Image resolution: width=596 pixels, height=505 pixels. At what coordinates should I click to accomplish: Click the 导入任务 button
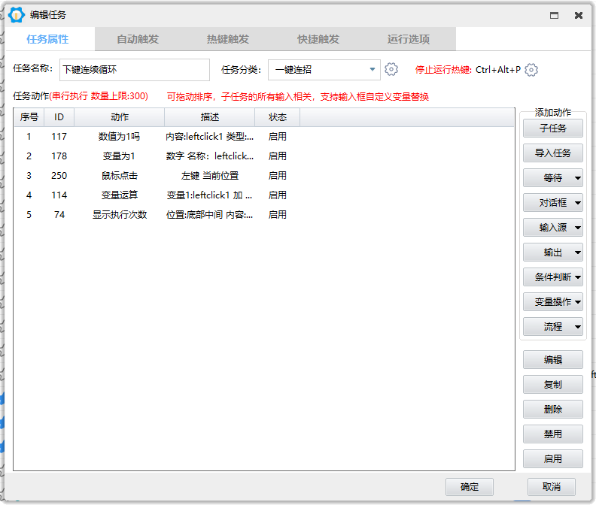tap(552, 153)
